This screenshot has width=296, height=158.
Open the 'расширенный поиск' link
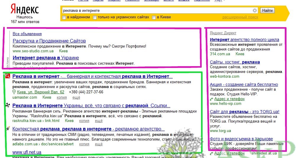point(240,17)
